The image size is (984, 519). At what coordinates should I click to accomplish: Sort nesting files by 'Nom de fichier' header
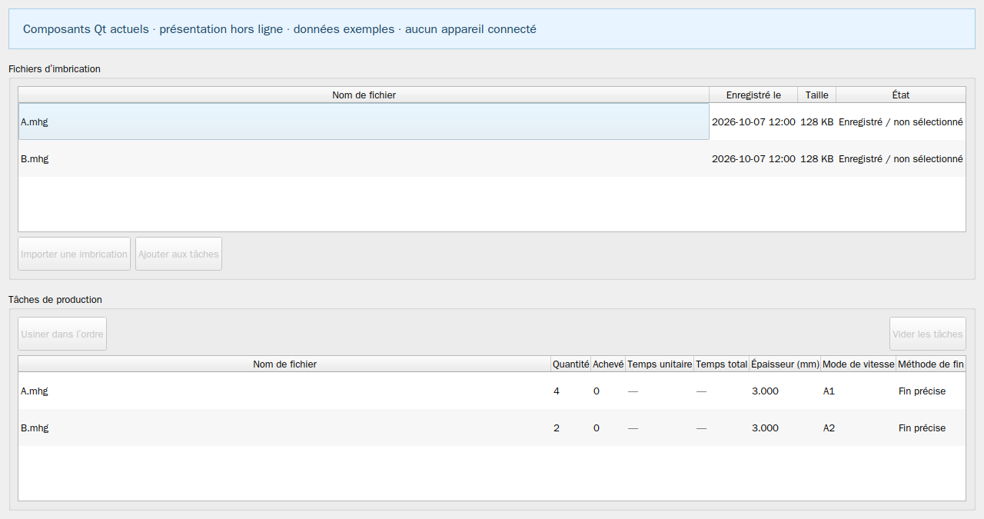tap(364, 95)
